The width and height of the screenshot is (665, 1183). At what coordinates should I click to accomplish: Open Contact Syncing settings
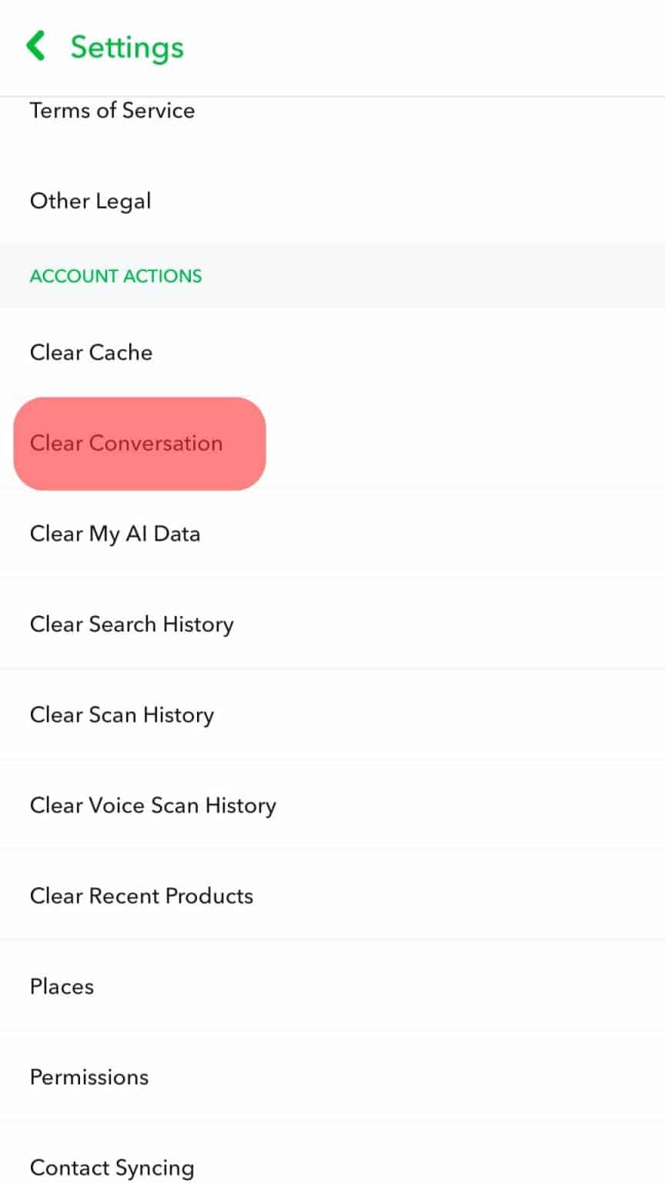tap(112, 1166)
